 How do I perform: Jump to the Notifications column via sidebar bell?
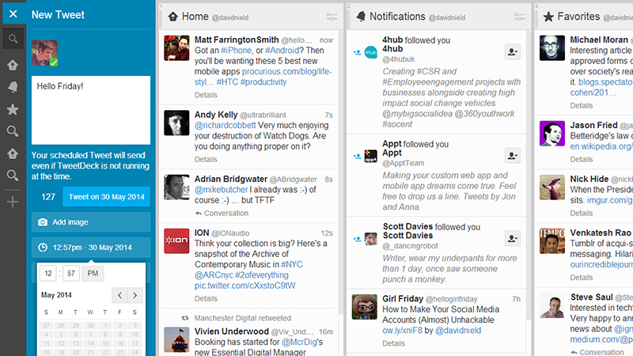click(x=13, y=87)
